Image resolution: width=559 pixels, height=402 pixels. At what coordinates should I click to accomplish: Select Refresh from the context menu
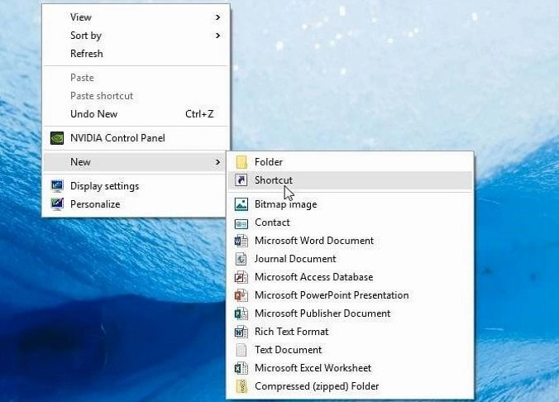tap(87, 54)
